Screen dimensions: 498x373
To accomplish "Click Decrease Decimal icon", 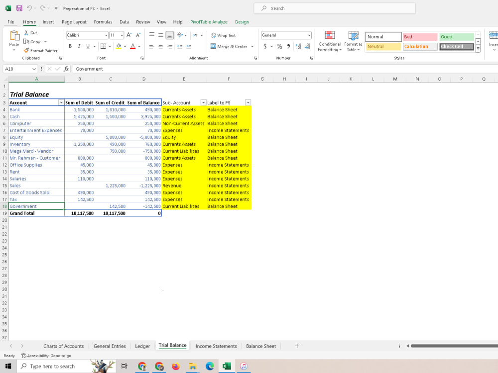I will [307, 46].
